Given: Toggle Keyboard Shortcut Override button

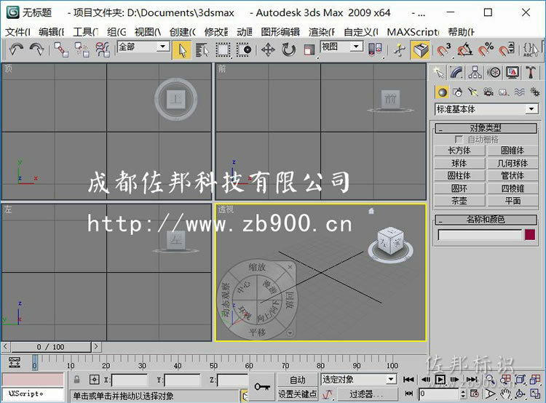Looking at the screenshot, I should 421,49.
